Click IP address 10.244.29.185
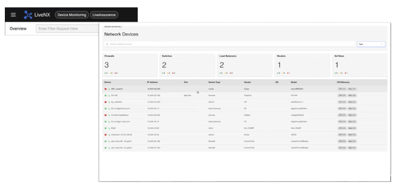 [154, 95]
